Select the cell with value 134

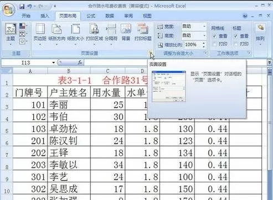177,152
